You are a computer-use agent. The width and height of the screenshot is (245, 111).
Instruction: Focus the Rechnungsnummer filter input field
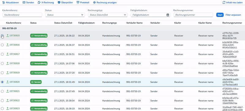coord(193,15)
